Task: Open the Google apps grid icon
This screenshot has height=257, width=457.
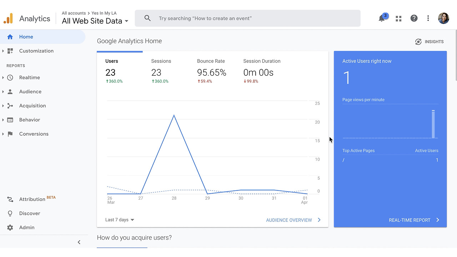Action: [x=398, y=18]
